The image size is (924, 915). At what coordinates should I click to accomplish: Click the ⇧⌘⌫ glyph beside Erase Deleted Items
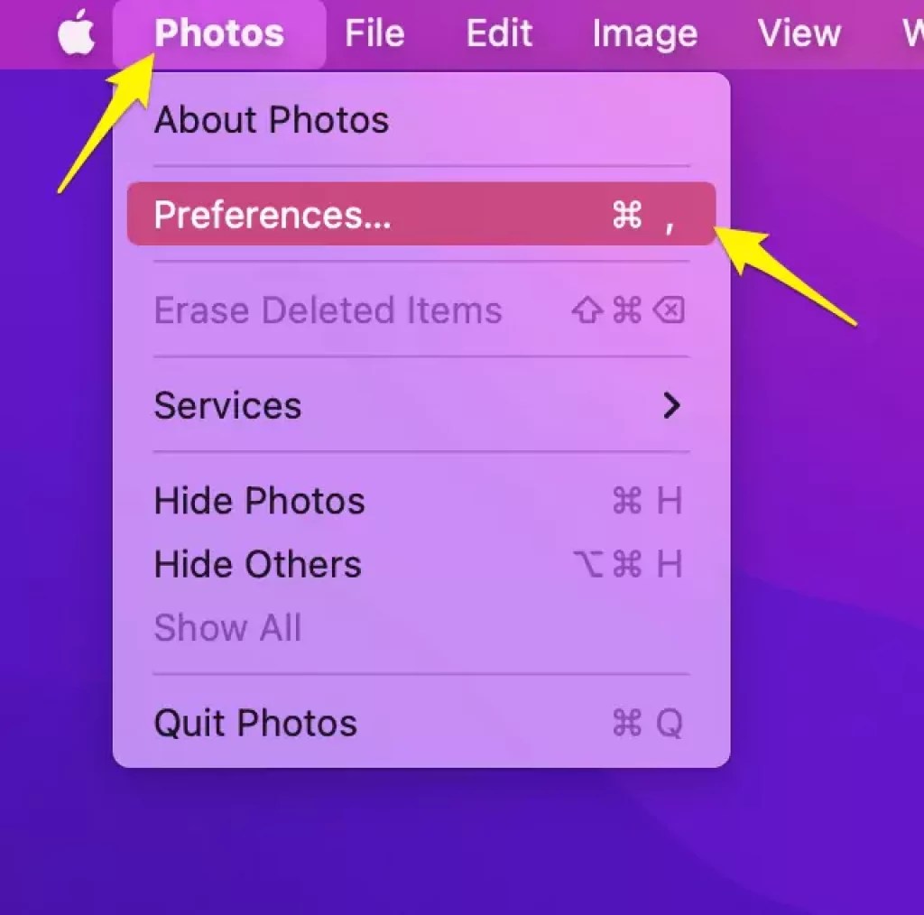pos(626,310)
